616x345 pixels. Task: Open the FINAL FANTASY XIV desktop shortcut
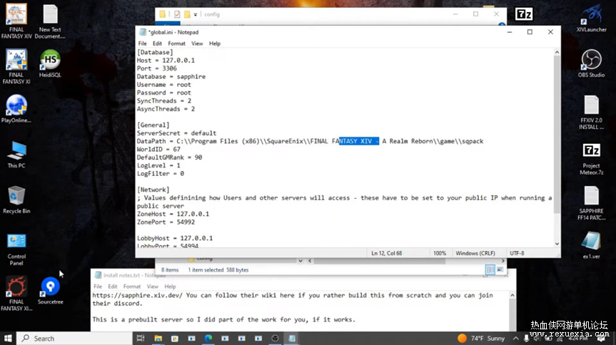point(16,21)
